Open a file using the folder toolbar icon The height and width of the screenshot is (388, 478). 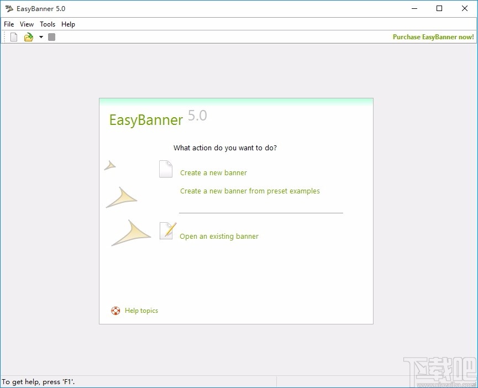[x=28, y=36]
